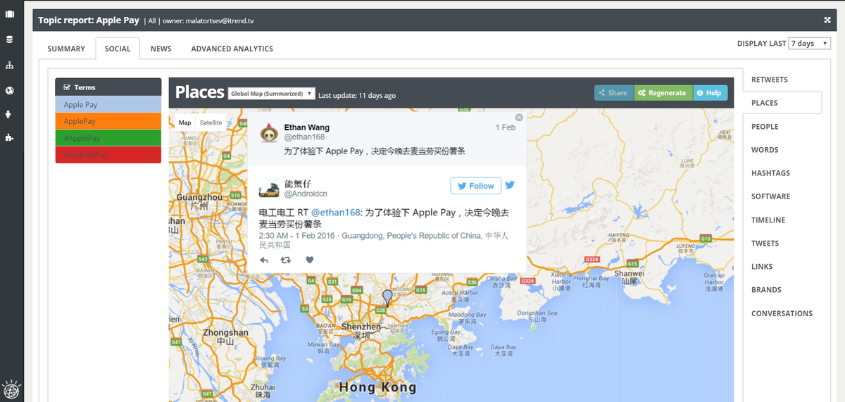Viewport: 845px width, 402px height.
Task: Click the Twitter bird logo beside Follow
Action: point(510,185)
